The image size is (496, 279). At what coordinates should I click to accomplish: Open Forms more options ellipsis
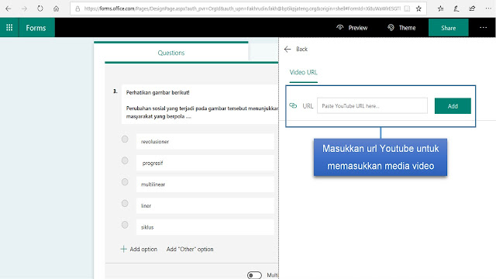pos(483,28)
